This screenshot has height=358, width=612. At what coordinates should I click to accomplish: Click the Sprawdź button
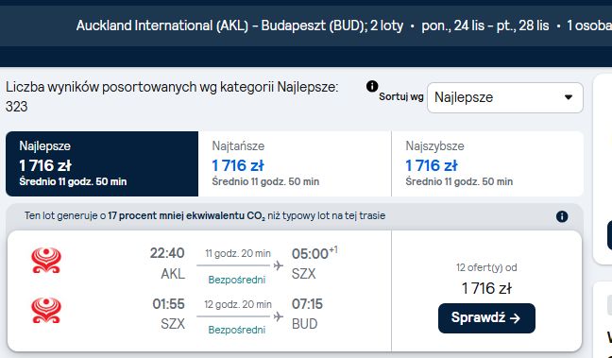486,318
